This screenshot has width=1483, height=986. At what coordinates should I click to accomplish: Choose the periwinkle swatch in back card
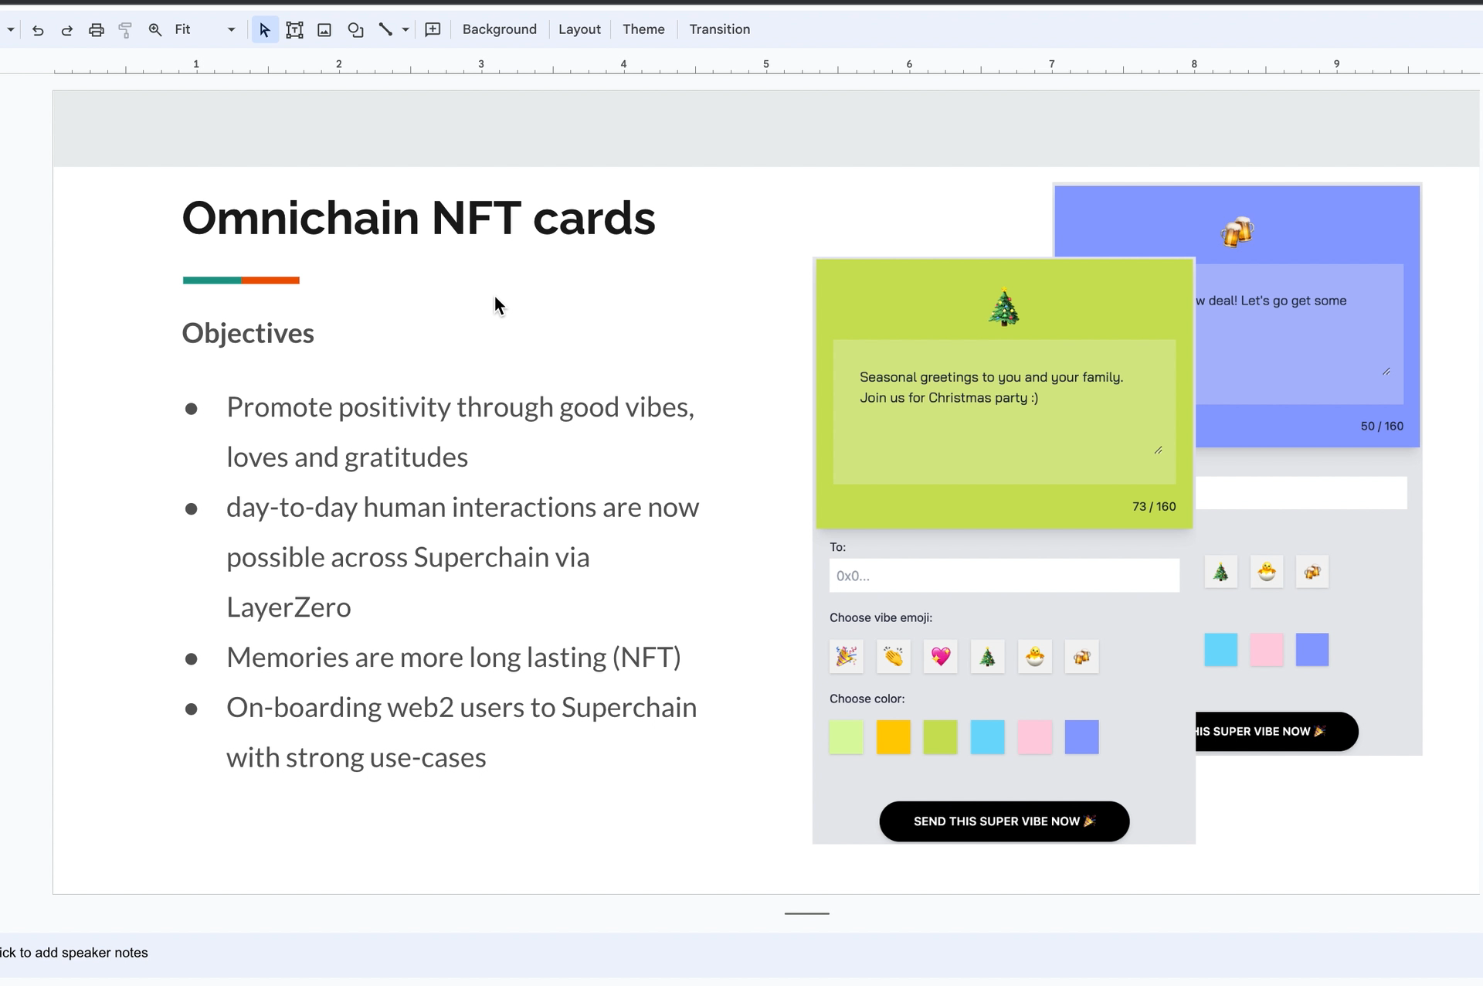click(x=1312, y=650)
